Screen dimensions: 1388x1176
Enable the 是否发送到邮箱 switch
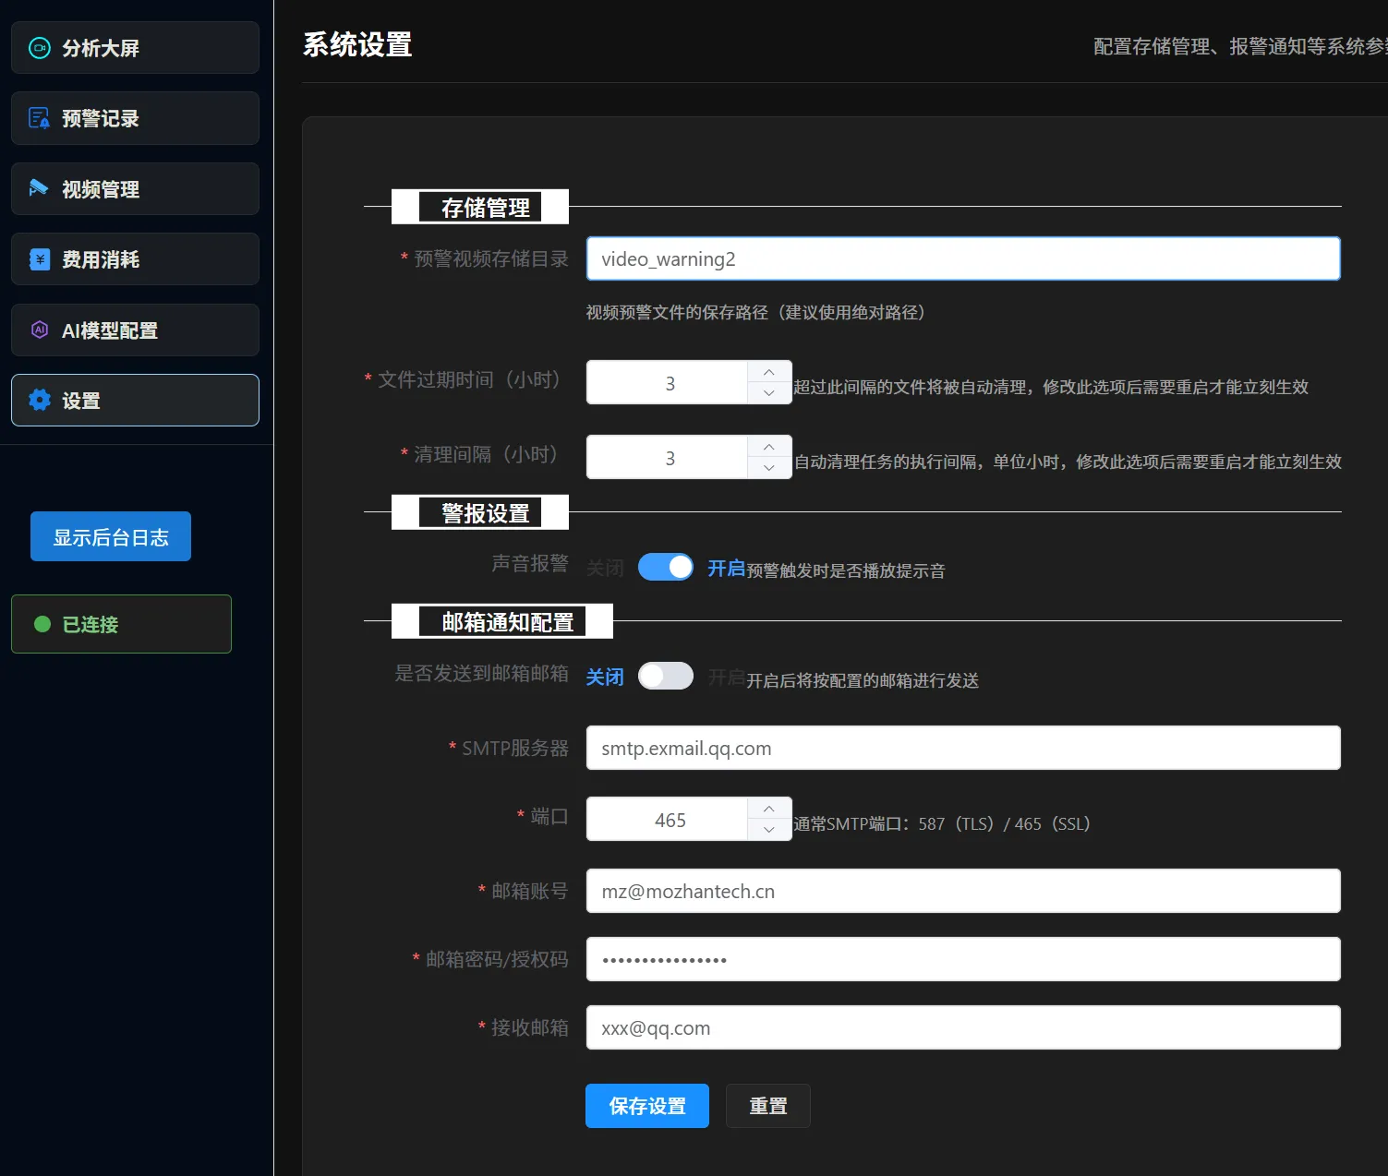665,676
